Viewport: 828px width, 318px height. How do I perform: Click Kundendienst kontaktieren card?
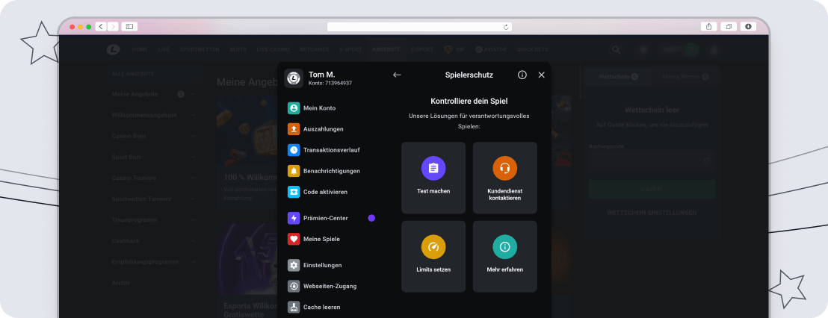point(505,178)
